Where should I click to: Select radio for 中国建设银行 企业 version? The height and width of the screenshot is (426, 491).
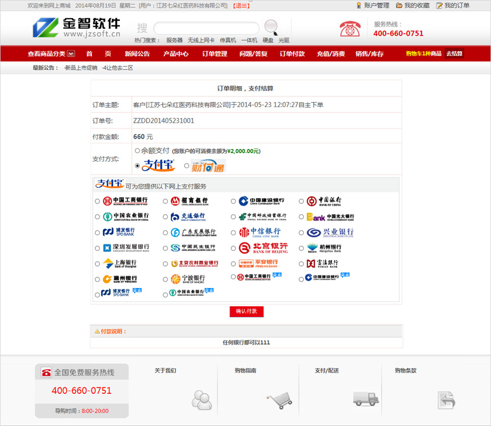(301, 279)
